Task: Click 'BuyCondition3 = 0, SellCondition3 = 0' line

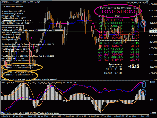Action: point(17,75)
